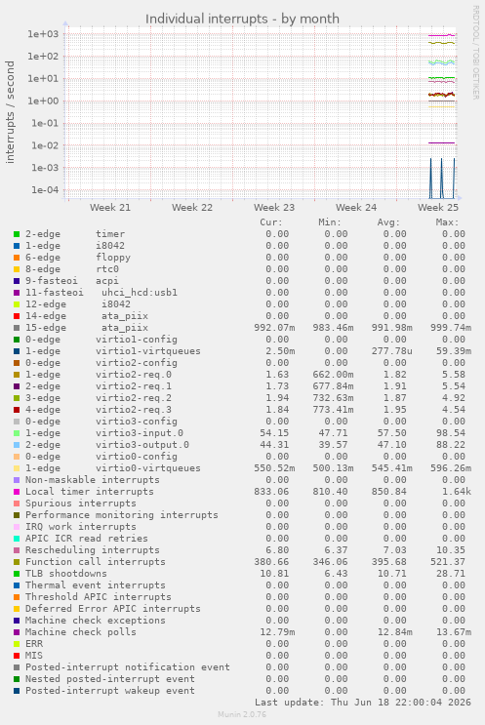Click the olive Function call interrupts swatch
Screen dimensions: 485x725
click(x=17, y=562)
